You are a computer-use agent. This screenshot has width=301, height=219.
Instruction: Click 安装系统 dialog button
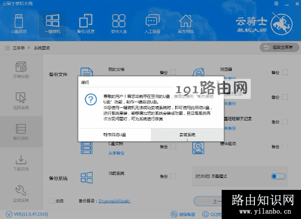[x=187, y=135]
